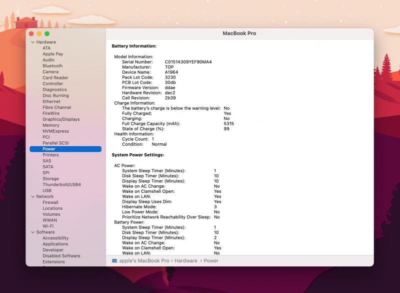This screenshot has width=400, height=293.
Task: Collapse the Software section chevron
Action: pos(33,232)
